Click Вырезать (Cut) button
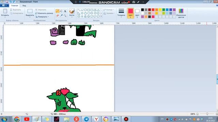 click(x=15, y=10)
